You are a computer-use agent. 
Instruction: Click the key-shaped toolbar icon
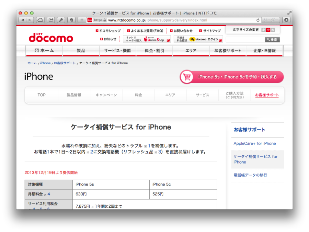61,20
